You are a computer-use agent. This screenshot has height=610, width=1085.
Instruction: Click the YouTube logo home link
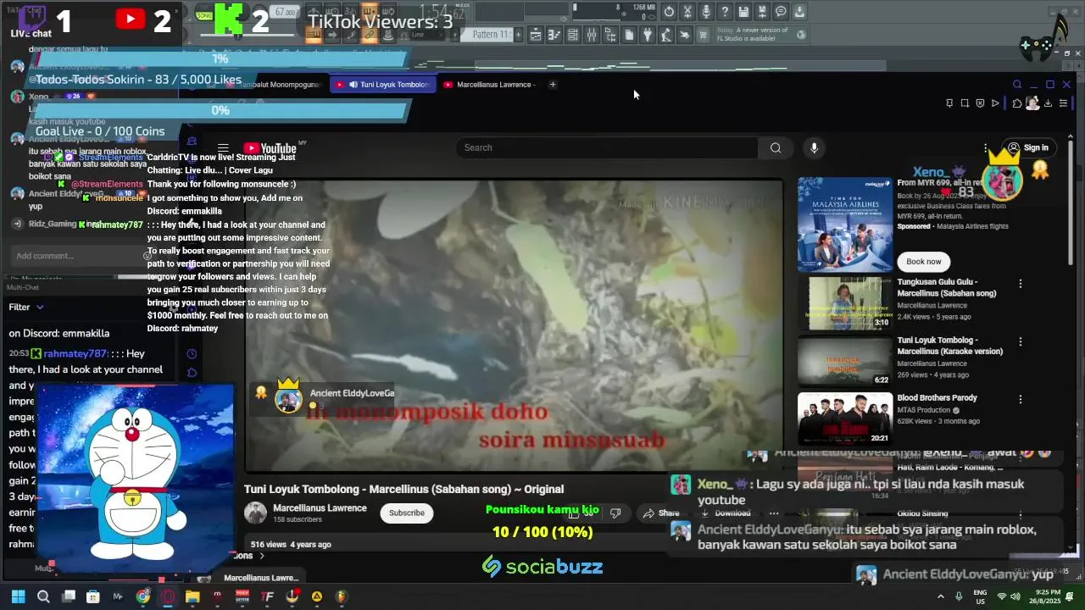270,148
